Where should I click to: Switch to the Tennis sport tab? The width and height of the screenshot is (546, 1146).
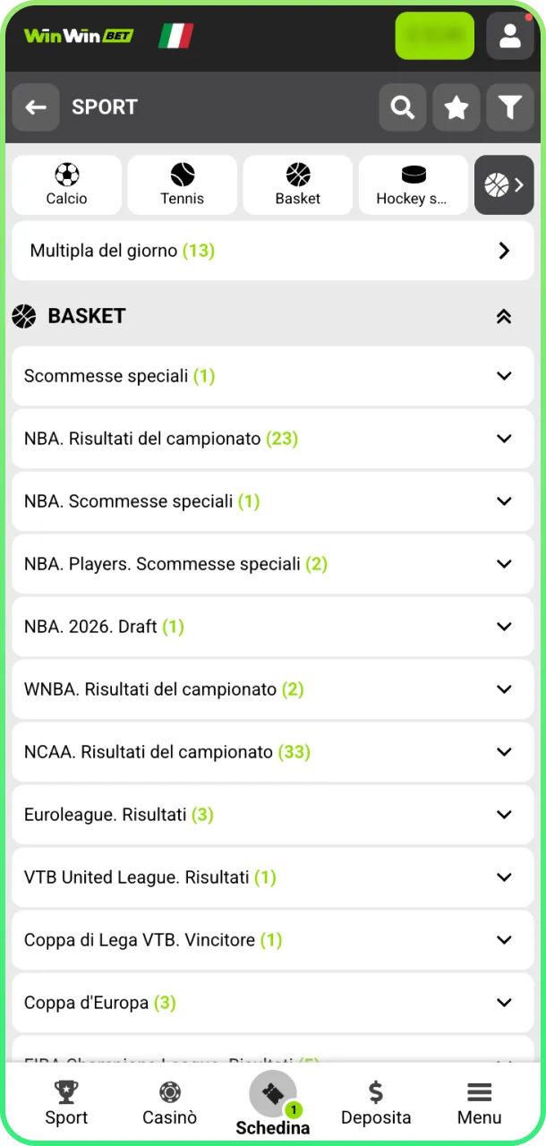coord(182,184)
